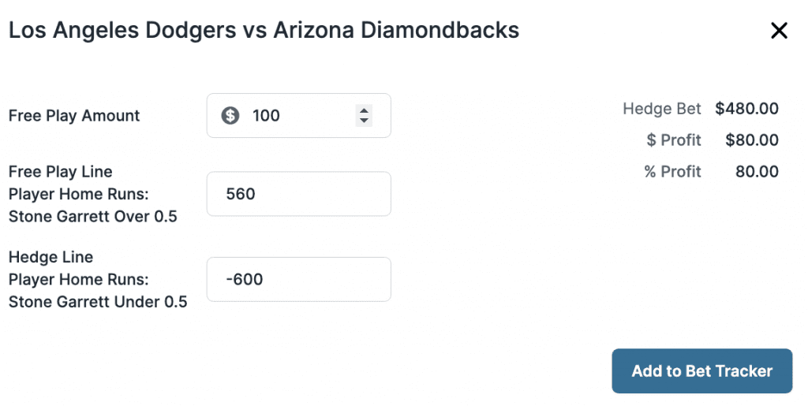The image size is (808, 406).
Task: Click the % Profit label
Action: (x=672, y=171)
